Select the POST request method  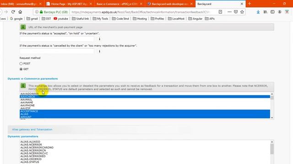click(21, 64)
